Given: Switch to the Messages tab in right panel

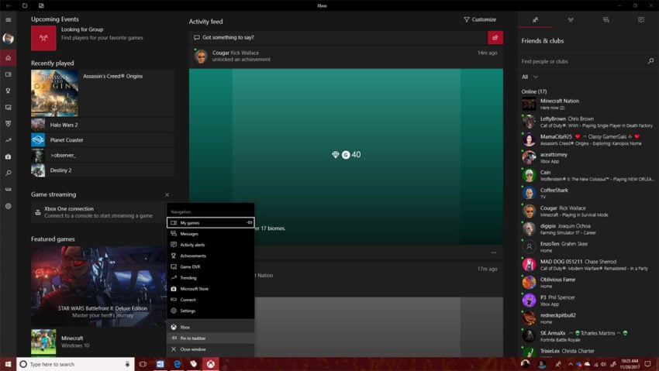Looking at the screenshot, I should coord(606,19).
